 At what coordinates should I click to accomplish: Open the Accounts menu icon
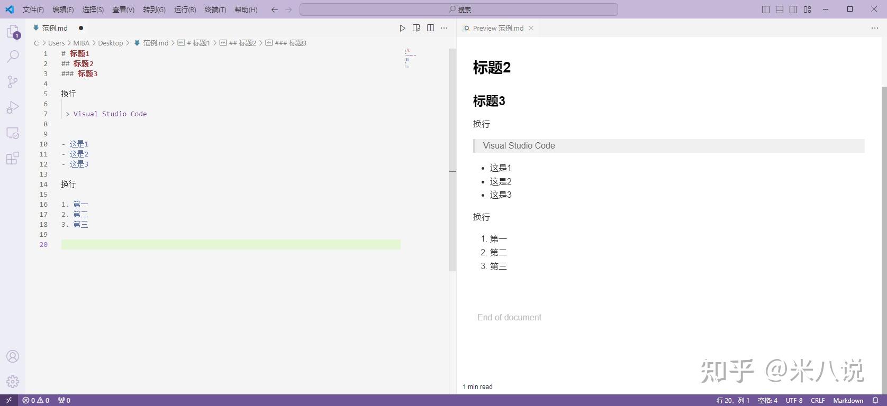13,356
